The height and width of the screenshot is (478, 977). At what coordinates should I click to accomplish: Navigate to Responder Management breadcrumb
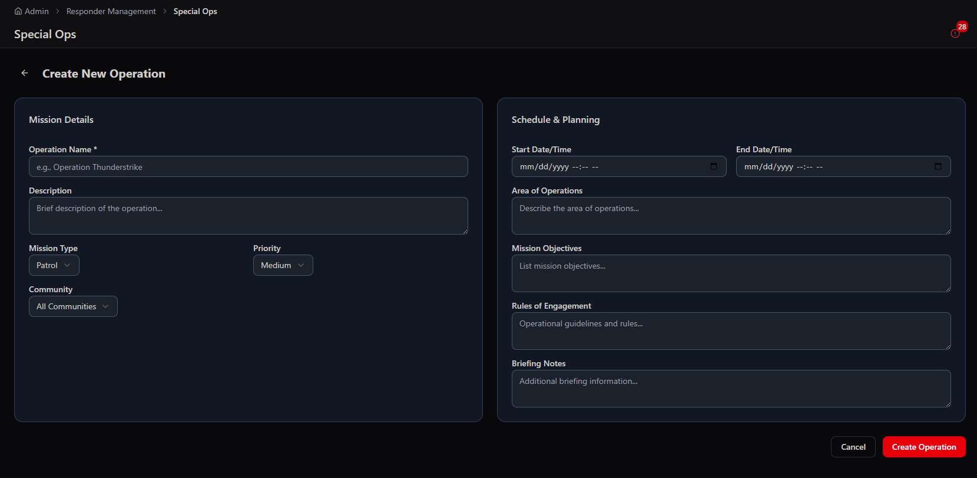click(x=111, y=11)
